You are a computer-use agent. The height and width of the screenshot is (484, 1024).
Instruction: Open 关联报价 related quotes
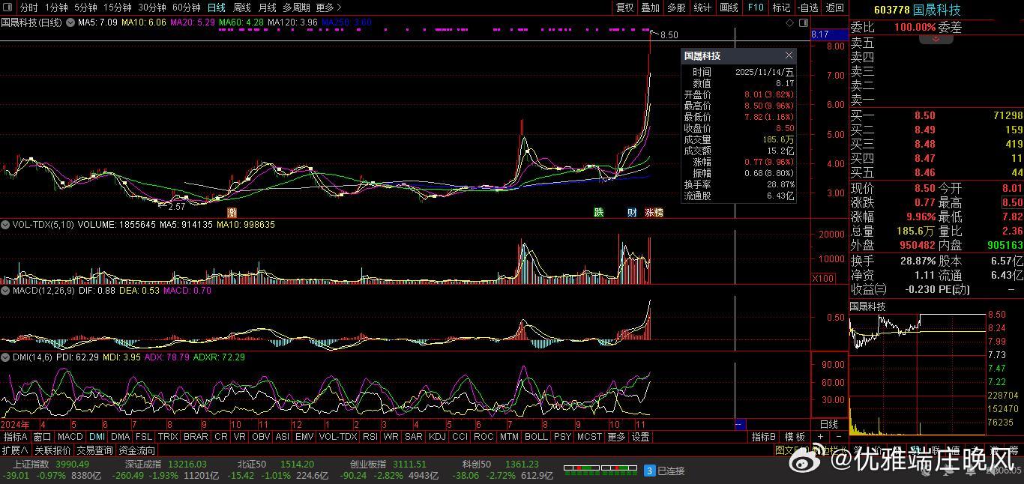[52, 450]
